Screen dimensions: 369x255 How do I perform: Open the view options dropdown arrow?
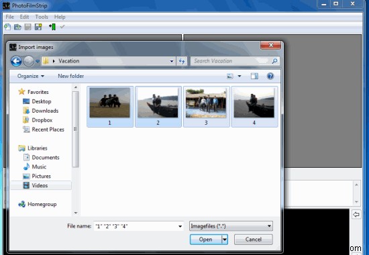pos(240,76)
